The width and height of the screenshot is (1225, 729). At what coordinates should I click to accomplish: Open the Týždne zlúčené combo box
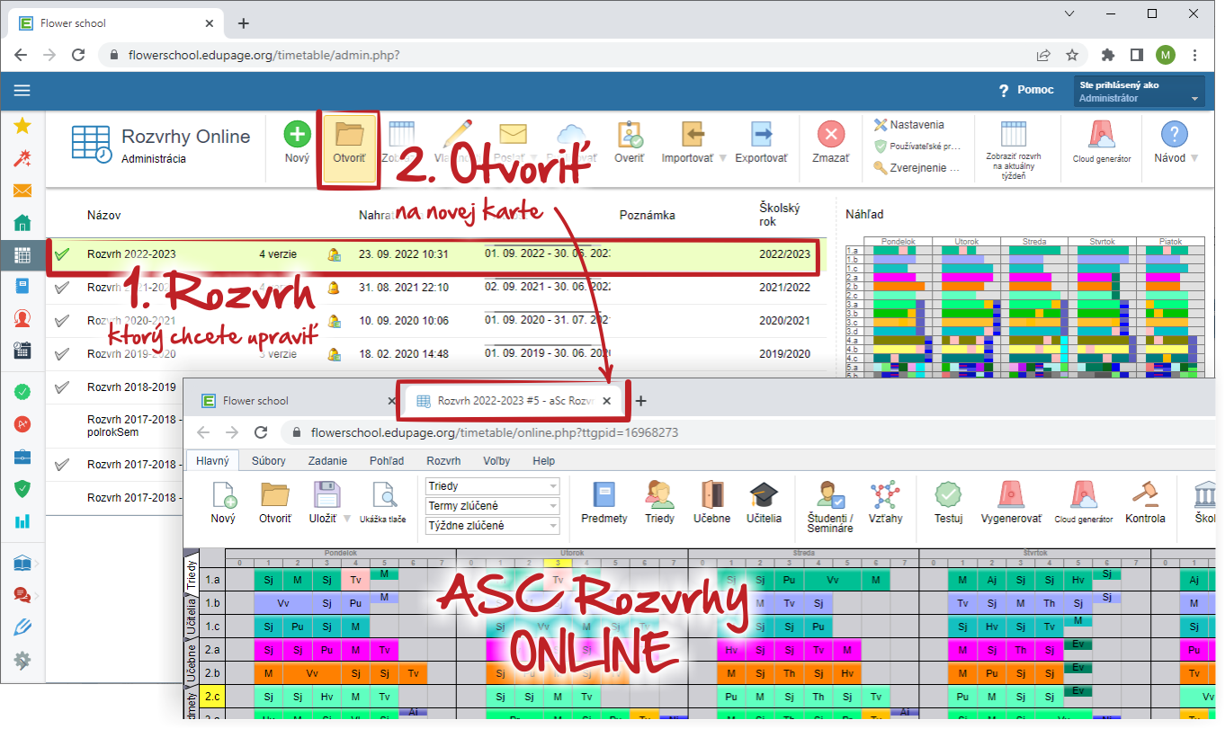point(492,526)
